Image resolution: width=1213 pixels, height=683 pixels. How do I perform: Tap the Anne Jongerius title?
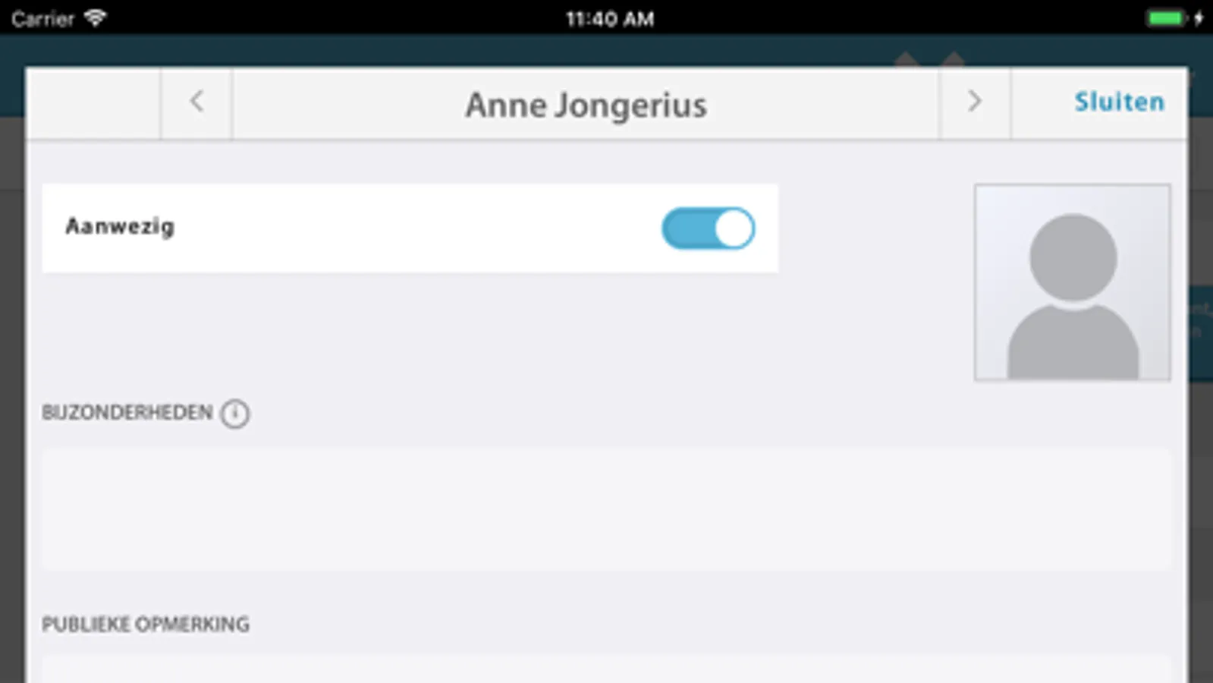(586, 105)
